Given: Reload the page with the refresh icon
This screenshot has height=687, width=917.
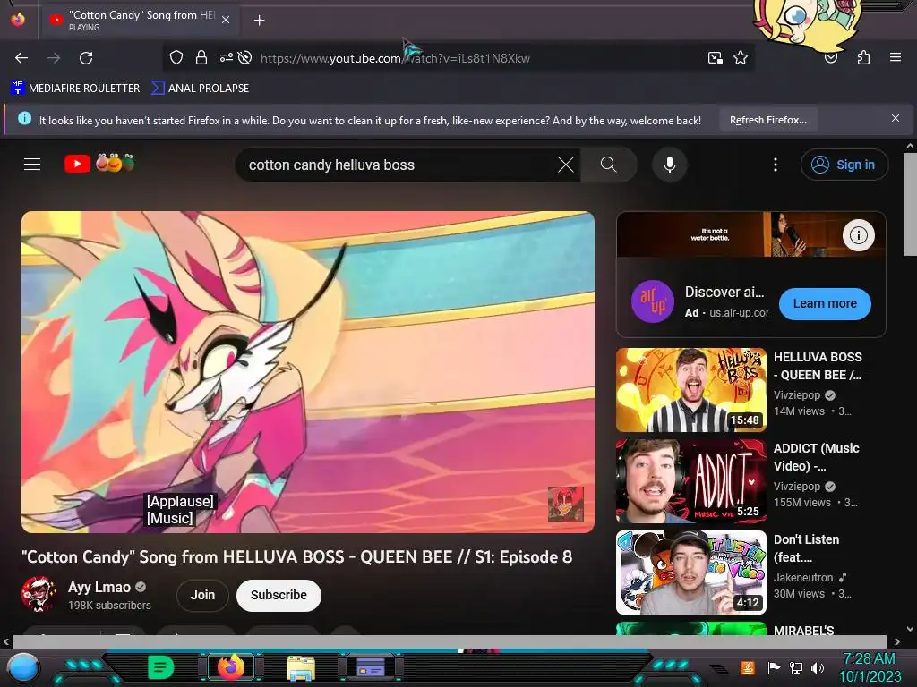Looking at the screenshot, I should [86, 58].
